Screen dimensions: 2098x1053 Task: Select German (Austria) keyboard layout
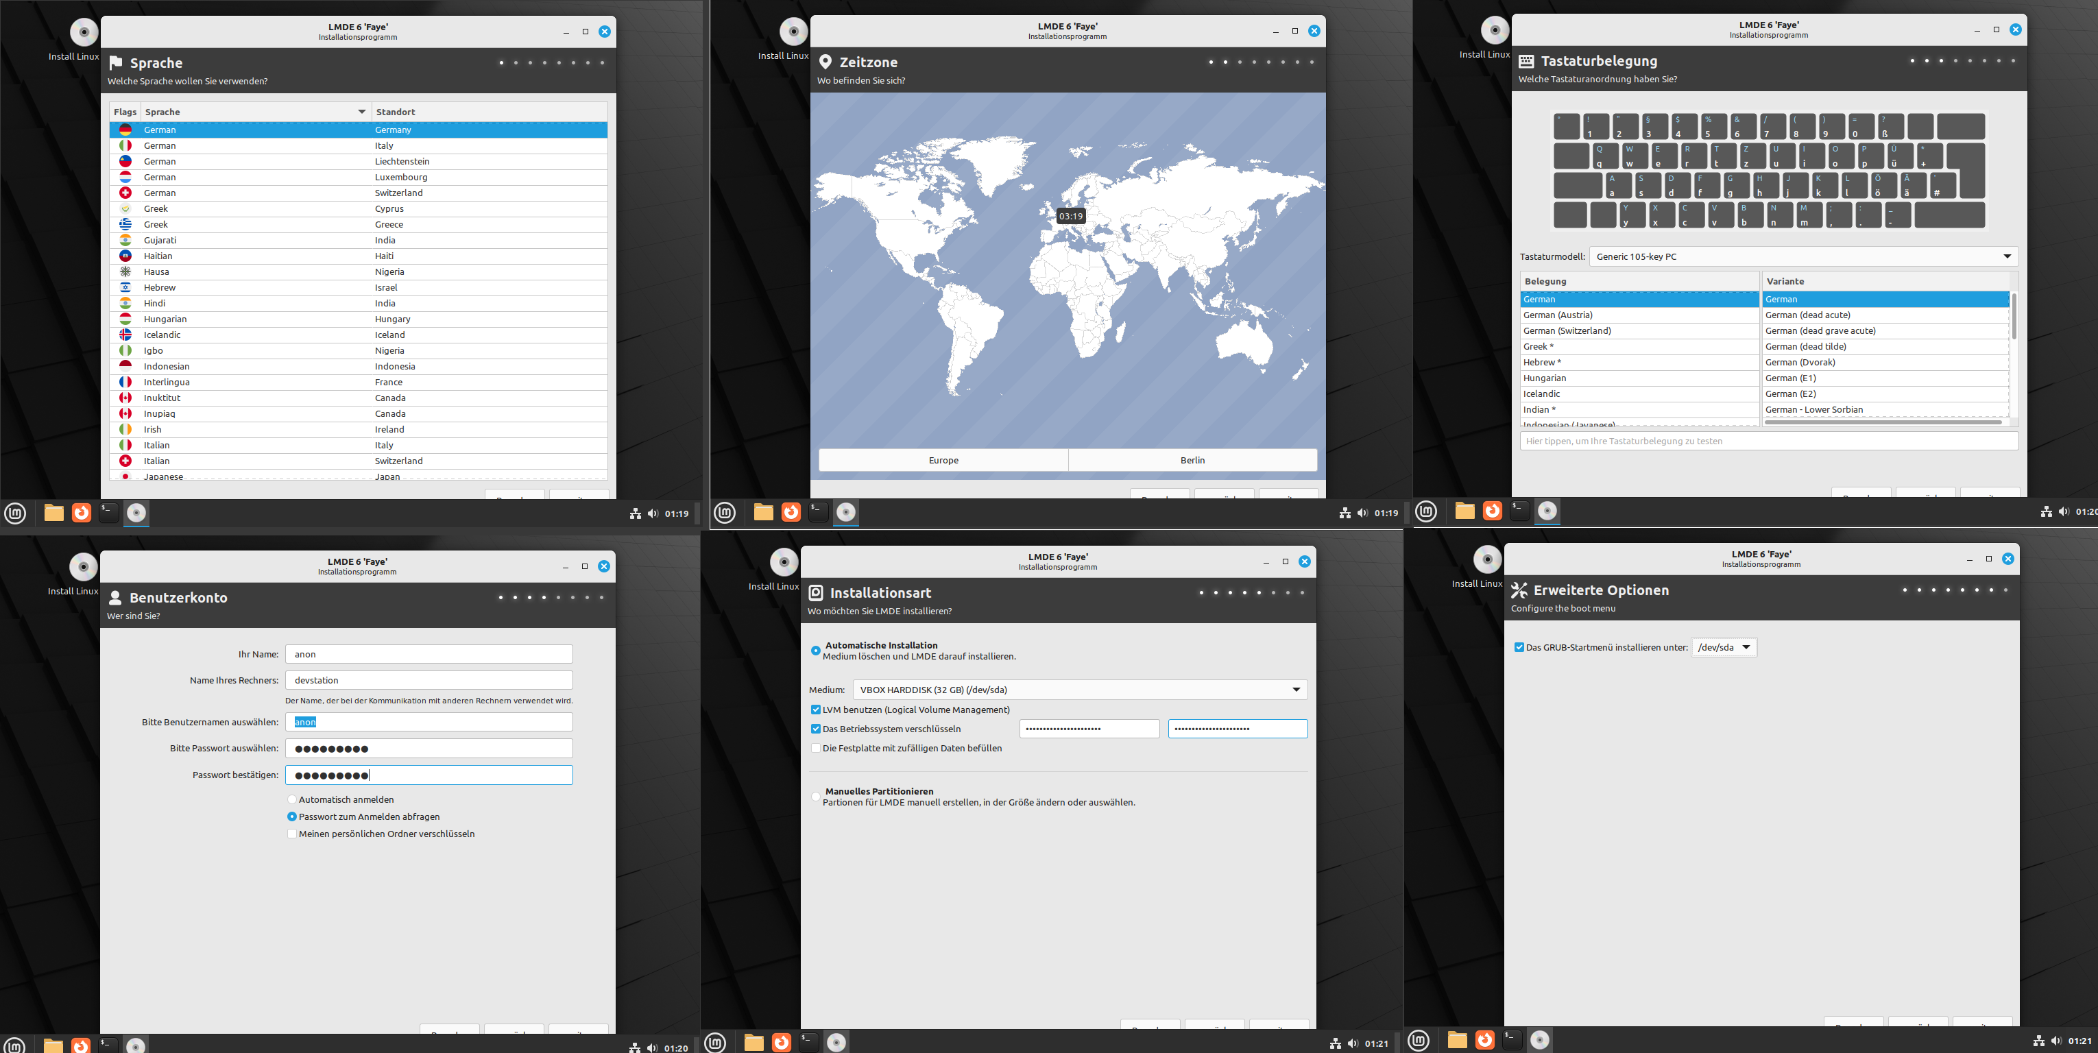pyautogui.click(x=1639, y=315)
